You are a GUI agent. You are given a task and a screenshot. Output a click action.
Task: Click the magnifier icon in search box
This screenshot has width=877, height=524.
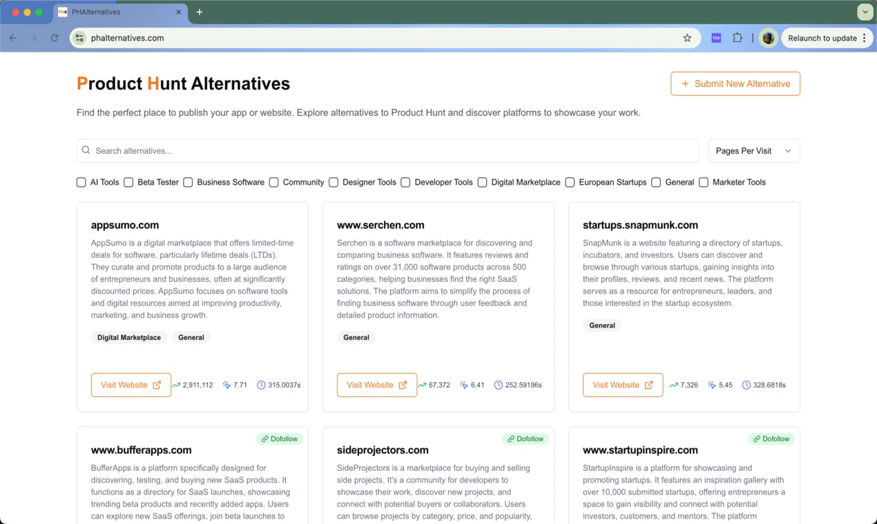(86, 150)
